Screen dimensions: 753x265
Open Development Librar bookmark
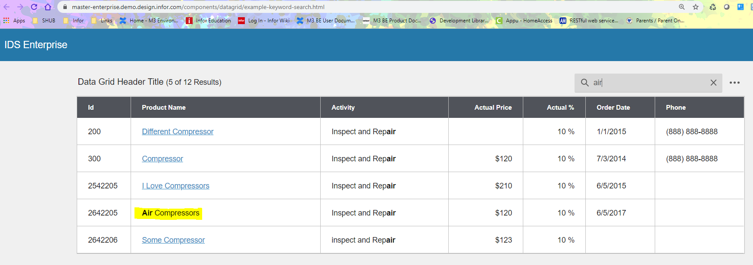(x=459, y=21)
